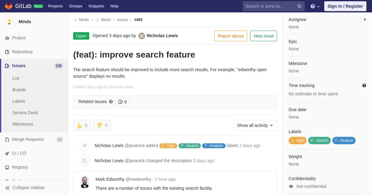
Task: Click the Project home icon in sidebar
Action: 7,38
